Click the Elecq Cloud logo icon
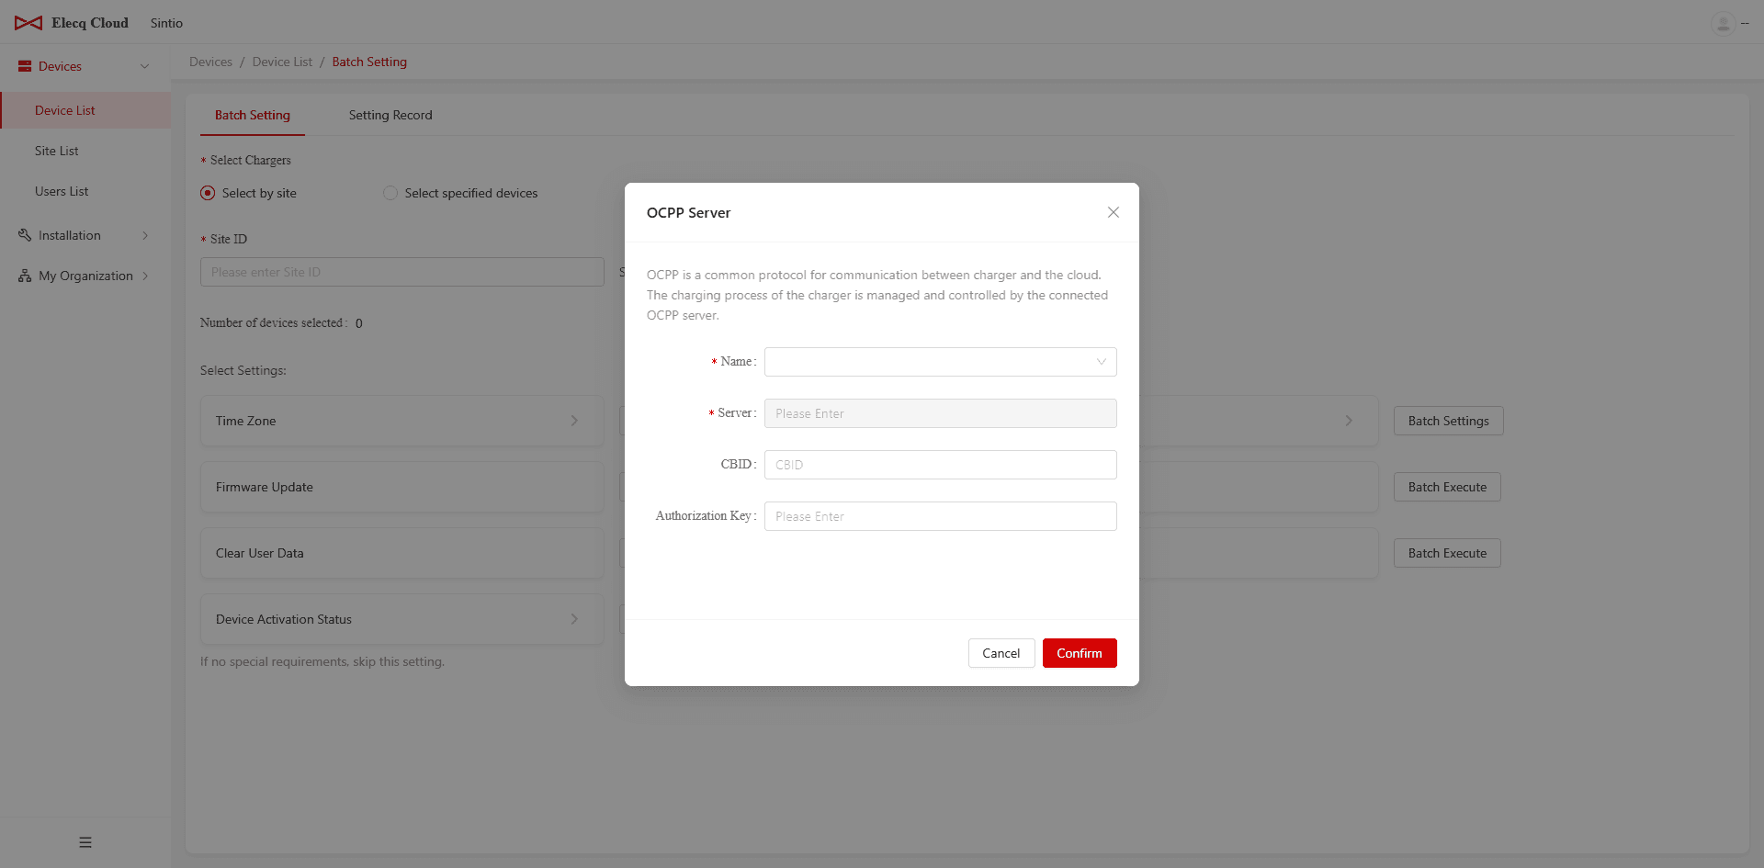 [x=28, y=23]
